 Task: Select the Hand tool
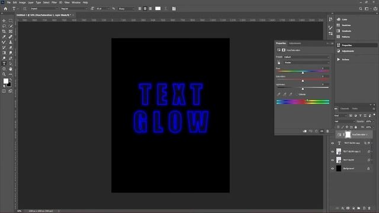pyautogui.click(x=11, y=69)
